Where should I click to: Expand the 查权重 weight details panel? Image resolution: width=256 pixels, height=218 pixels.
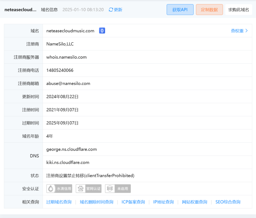coord(237,30)
